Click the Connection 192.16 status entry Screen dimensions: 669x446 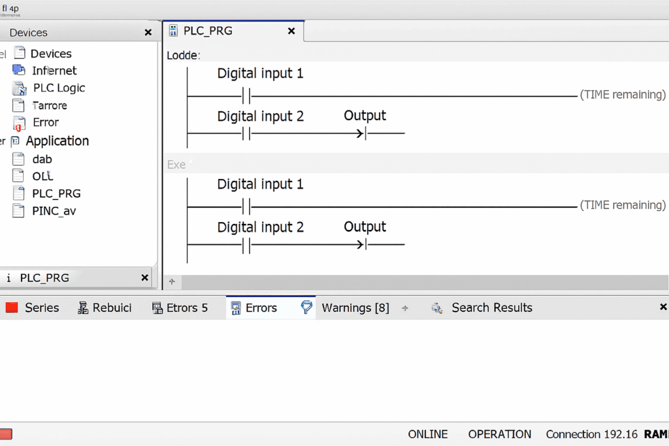coord(591,434)
